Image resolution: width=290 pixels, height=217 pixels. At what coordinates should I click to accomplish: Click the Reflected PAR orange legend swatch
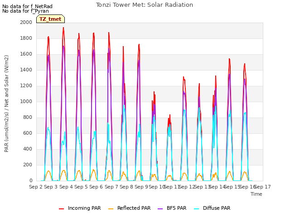click(x=111, y=209)
